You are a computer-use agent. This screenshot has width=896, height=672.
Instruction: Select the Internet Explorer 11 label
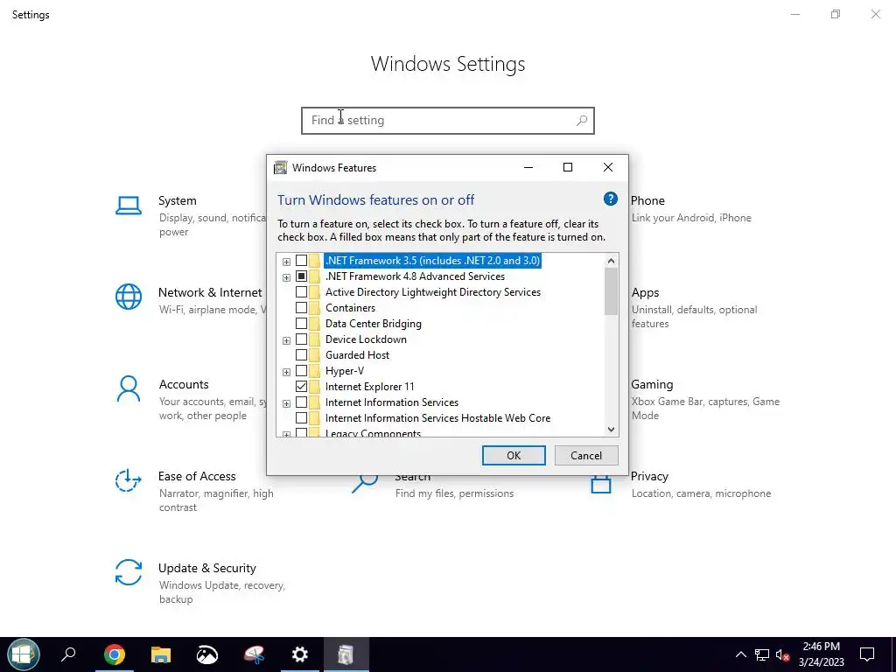click(x=370, y=386)
